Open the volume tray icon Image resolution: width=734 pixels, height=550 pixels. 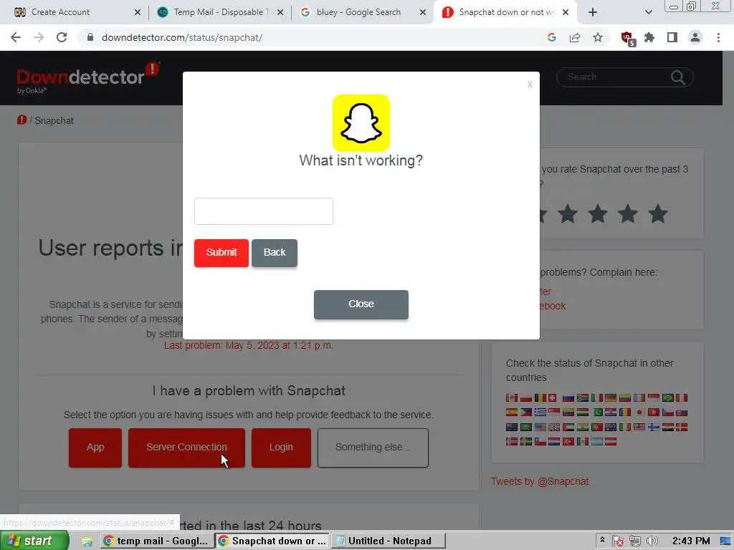[x=652, y=541]
